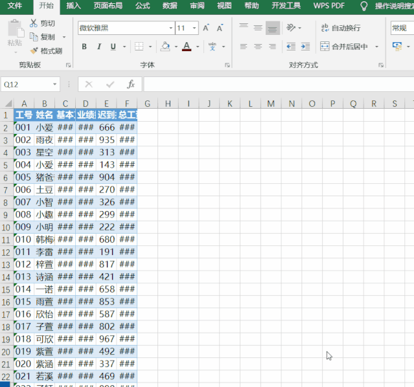The width and height of the screenshot is (414, 387).
Task: Increase the indent
Action: tap(306, 47)
